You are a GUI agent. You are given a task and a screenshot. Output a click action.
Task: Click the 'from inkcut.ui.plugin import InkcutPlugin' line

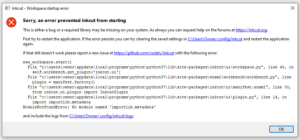(80, 92)
